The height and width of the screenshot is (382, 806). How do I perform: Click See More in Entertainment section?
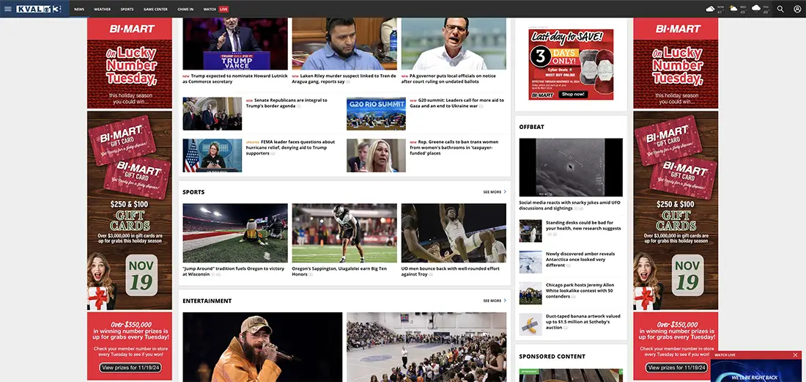[495, 301]
